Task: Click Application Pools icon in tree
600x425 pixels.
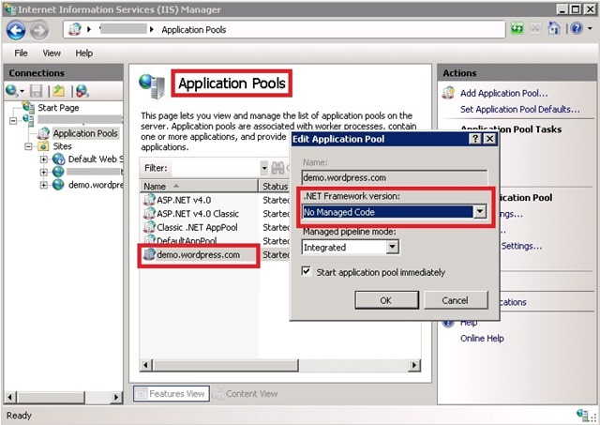Action: coord(43,133)
